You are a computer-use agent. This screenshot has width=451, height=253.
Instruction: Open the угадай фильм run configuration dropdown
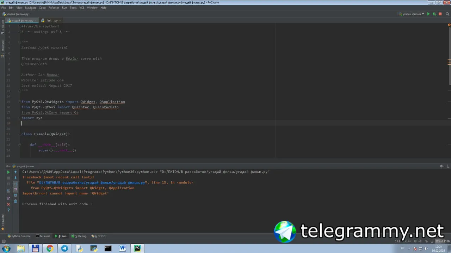(411, 14)
